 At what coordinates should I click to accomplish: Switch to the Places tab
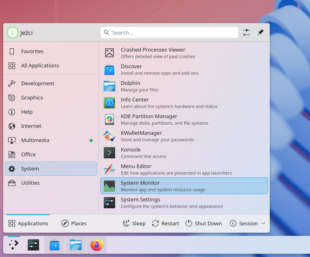[74, 223]
